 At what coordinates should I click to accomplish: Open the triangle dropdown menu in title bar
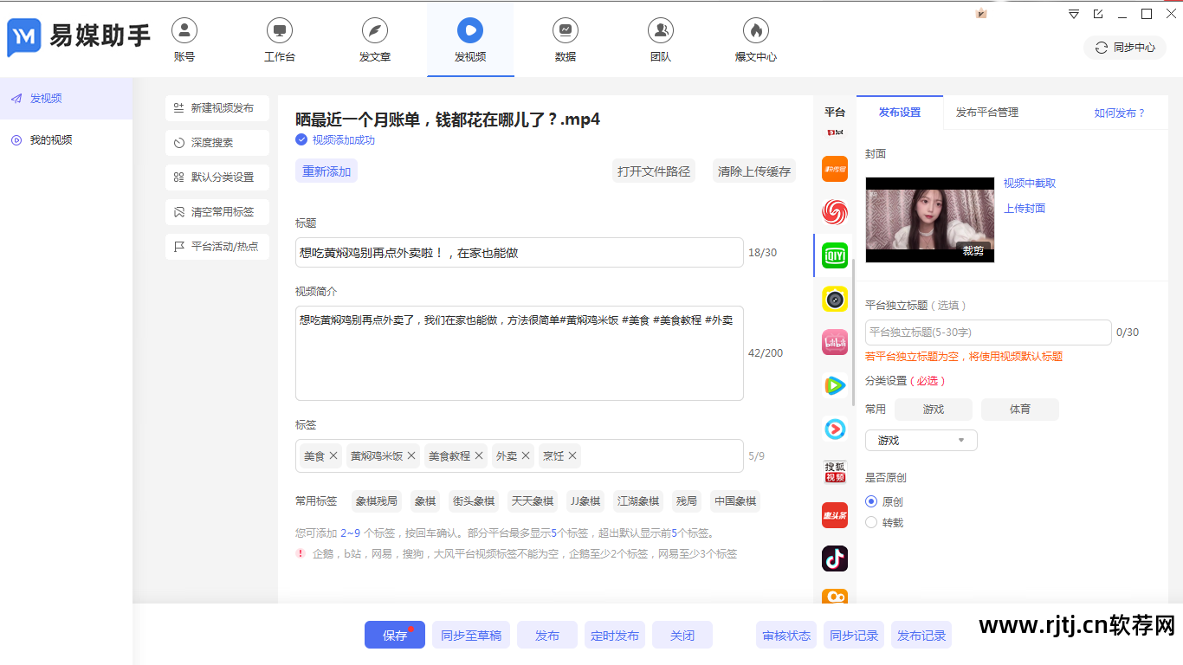tap(1074, 14)
